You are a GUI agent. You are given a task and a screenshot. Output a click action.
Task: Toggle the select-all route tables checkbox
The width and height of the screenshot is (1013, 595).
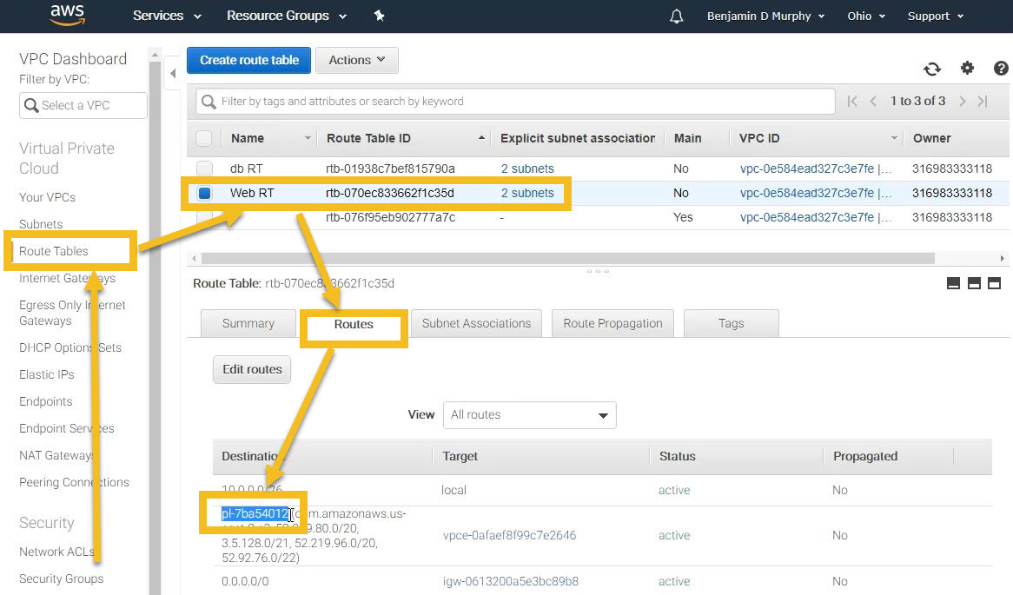click(203, 138)
